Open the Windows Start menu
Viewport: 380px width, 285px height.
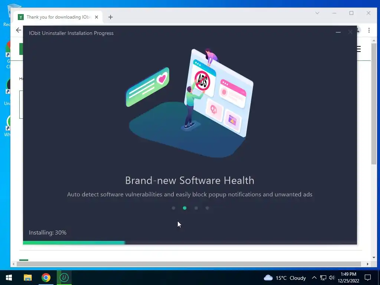9,278
